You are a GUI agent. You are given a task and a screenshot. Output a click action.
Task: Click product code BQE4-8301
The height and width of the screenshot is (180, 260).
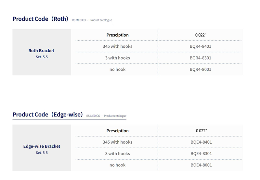click(x=201, y=153)
